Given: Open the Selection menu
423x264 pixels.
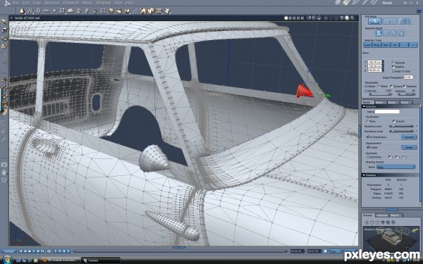Looking at the screenshot, I should pyautogui.click(x=51, y=3).
